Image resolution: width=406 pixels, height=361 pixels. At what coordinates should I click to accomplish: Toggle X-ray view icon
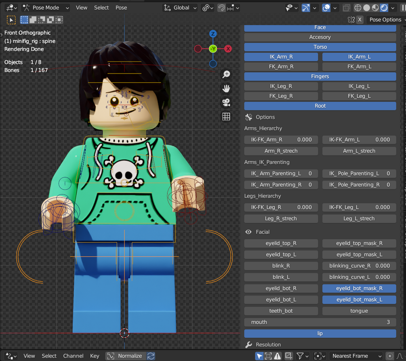[x=347, y=8]
